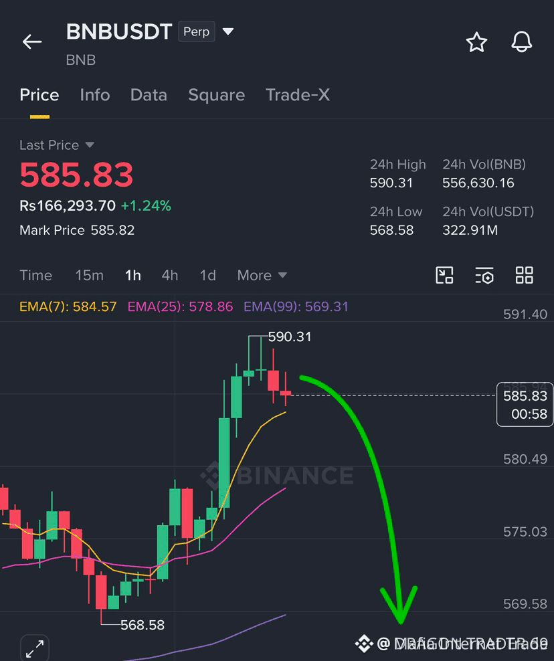Tap the Rs166,293.70 converted price

point(68,205)
